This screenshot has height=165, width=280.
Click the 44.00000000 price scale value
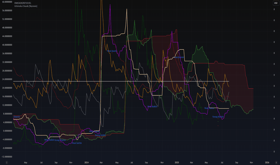point(7,36)
